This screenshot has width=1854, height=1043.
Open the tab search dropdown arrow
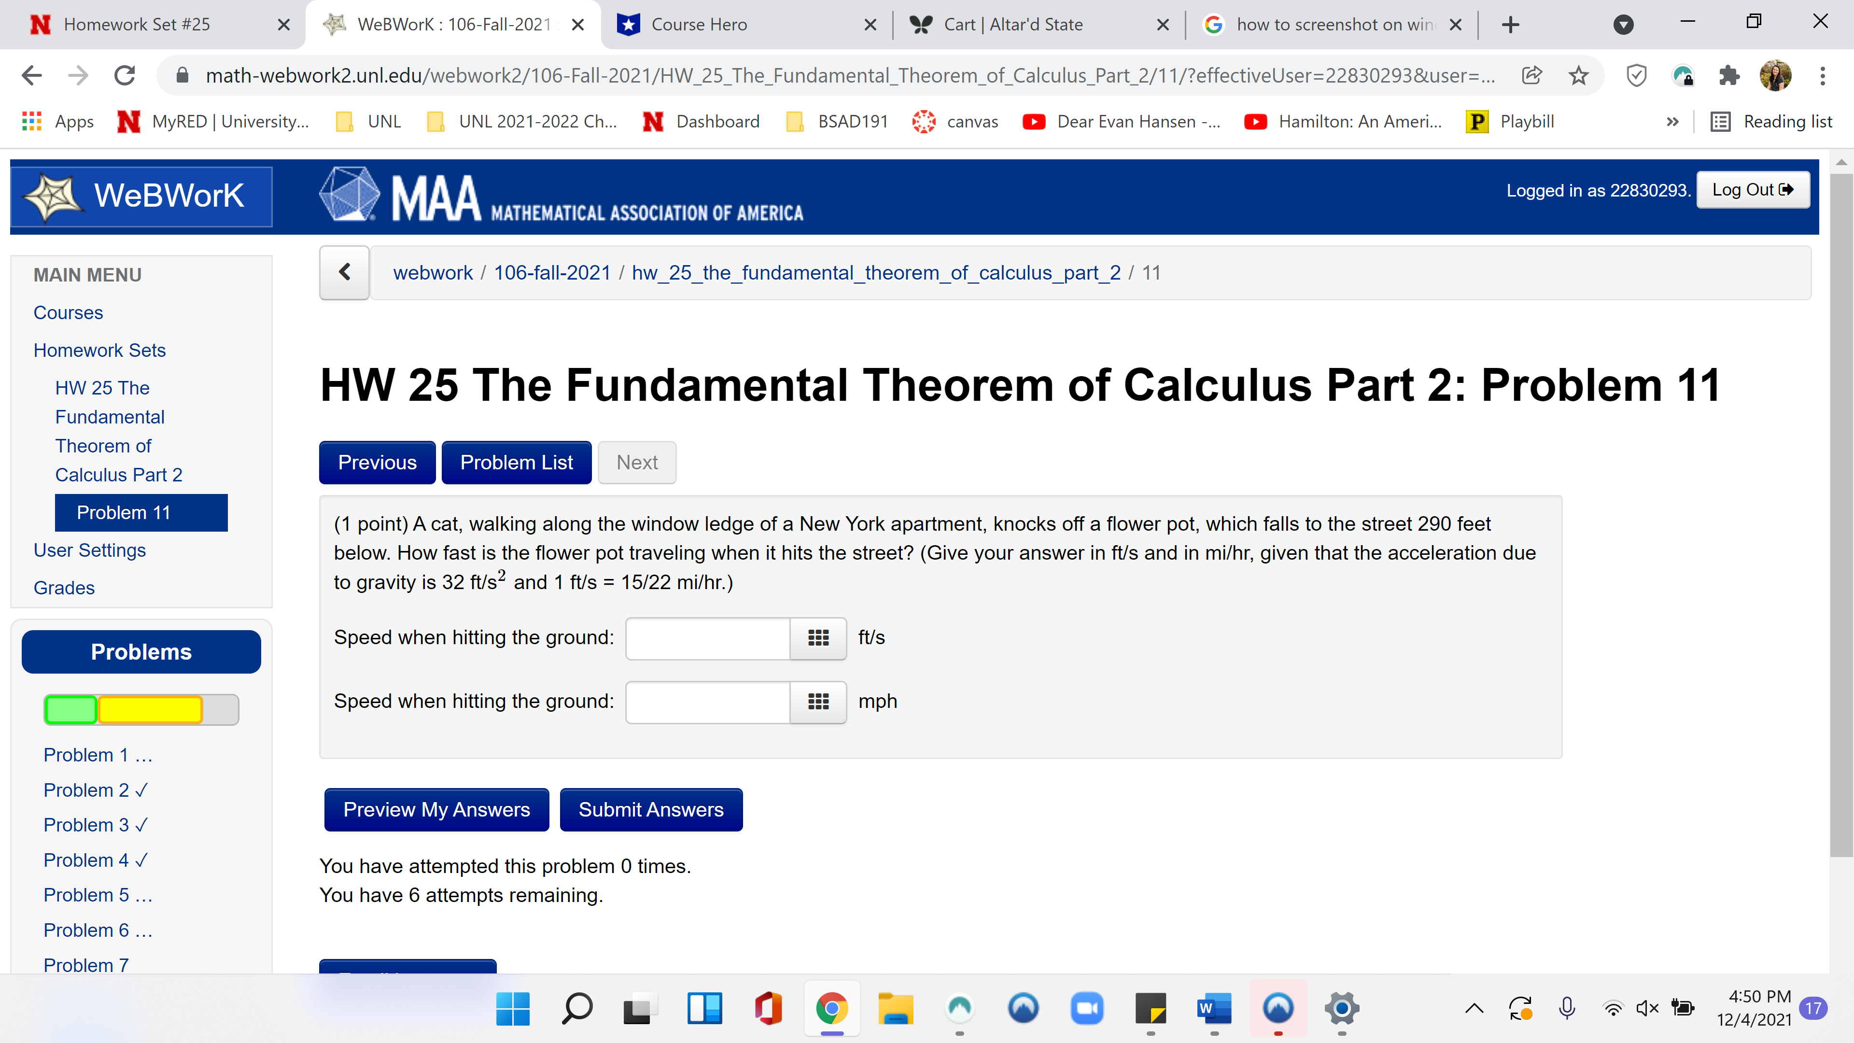point(1624,24)
